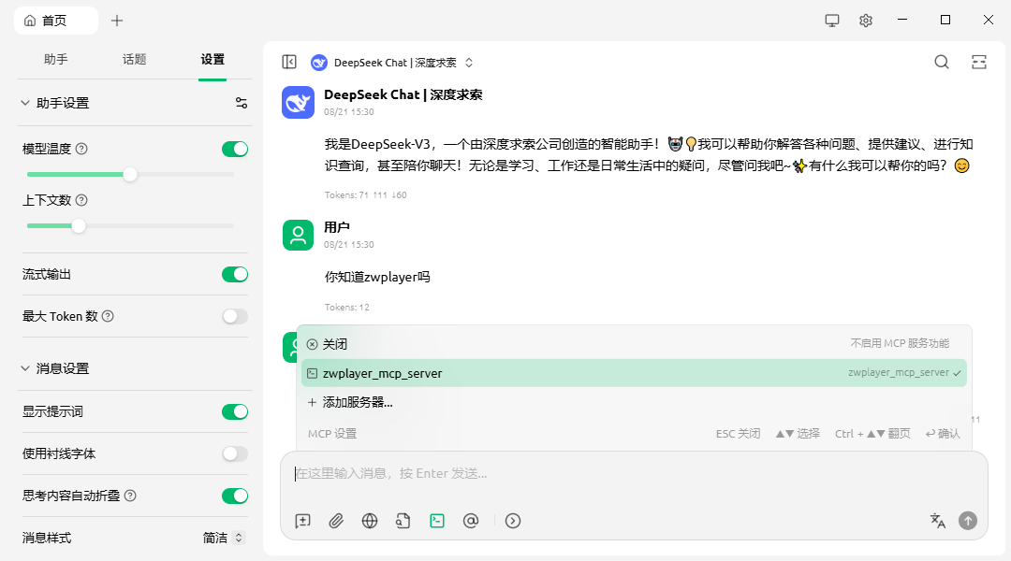The image size is (1011, 561).
Task: Click the 用户 sender name
Action: [337, 226]
